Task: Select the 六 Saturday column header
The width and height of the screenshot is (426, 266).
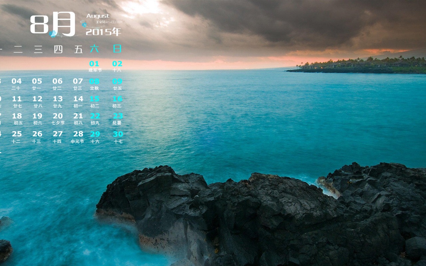Action: pyautogui.click(x=94, y=49)
